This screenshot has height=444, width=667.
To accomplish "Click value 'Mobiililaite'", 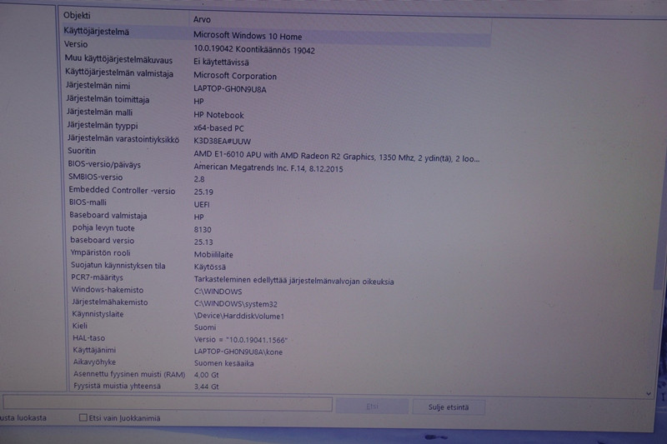I will (213, 255).
